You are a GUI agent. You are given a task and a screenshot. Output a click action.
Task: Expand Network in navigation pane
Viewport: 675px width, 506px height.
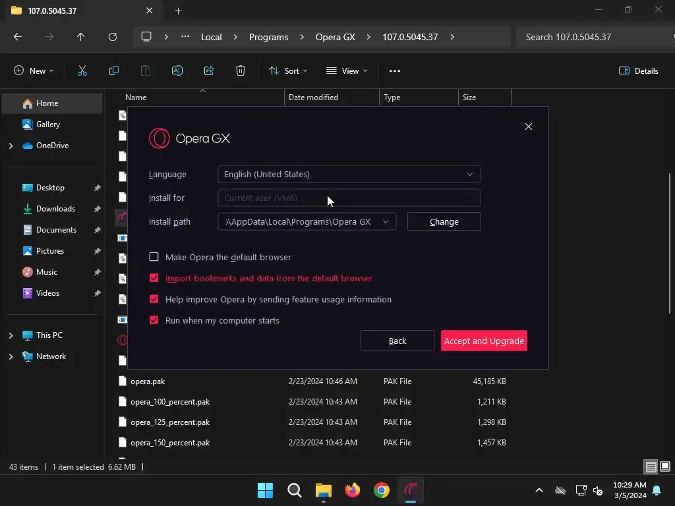(11, 356)
